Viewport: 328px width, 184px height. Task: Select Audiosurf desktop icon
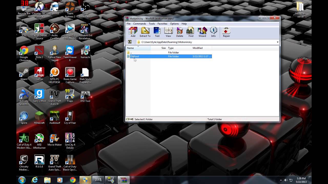[x=55, y=118]
